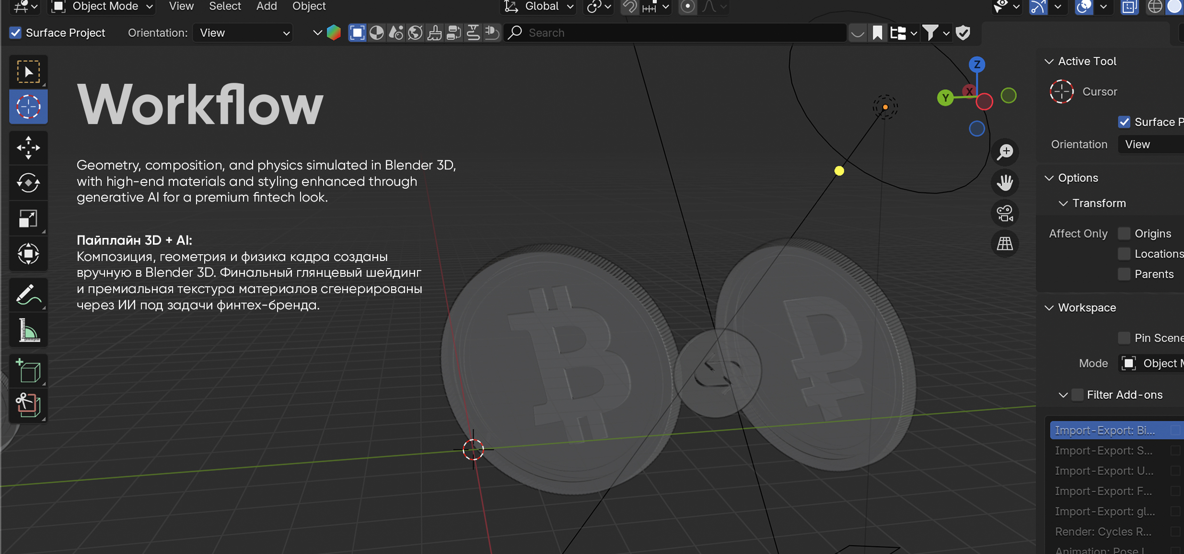The width and height of the screenshot is (1184, 554).
Task: Select the Scale tool
Action: (28, 218)
